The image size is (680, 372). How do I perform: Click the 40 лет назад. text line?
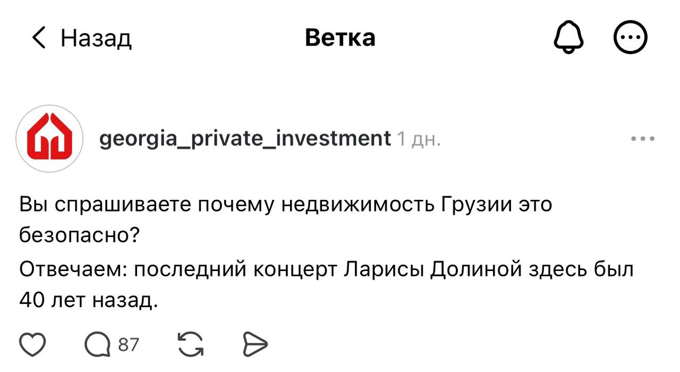coord(89,301)
